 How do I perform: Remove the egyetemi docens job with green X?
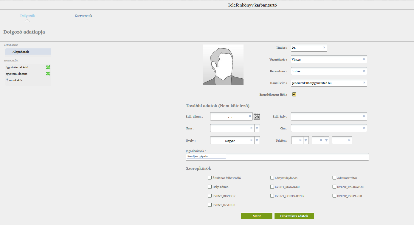(x=48, y=74)
